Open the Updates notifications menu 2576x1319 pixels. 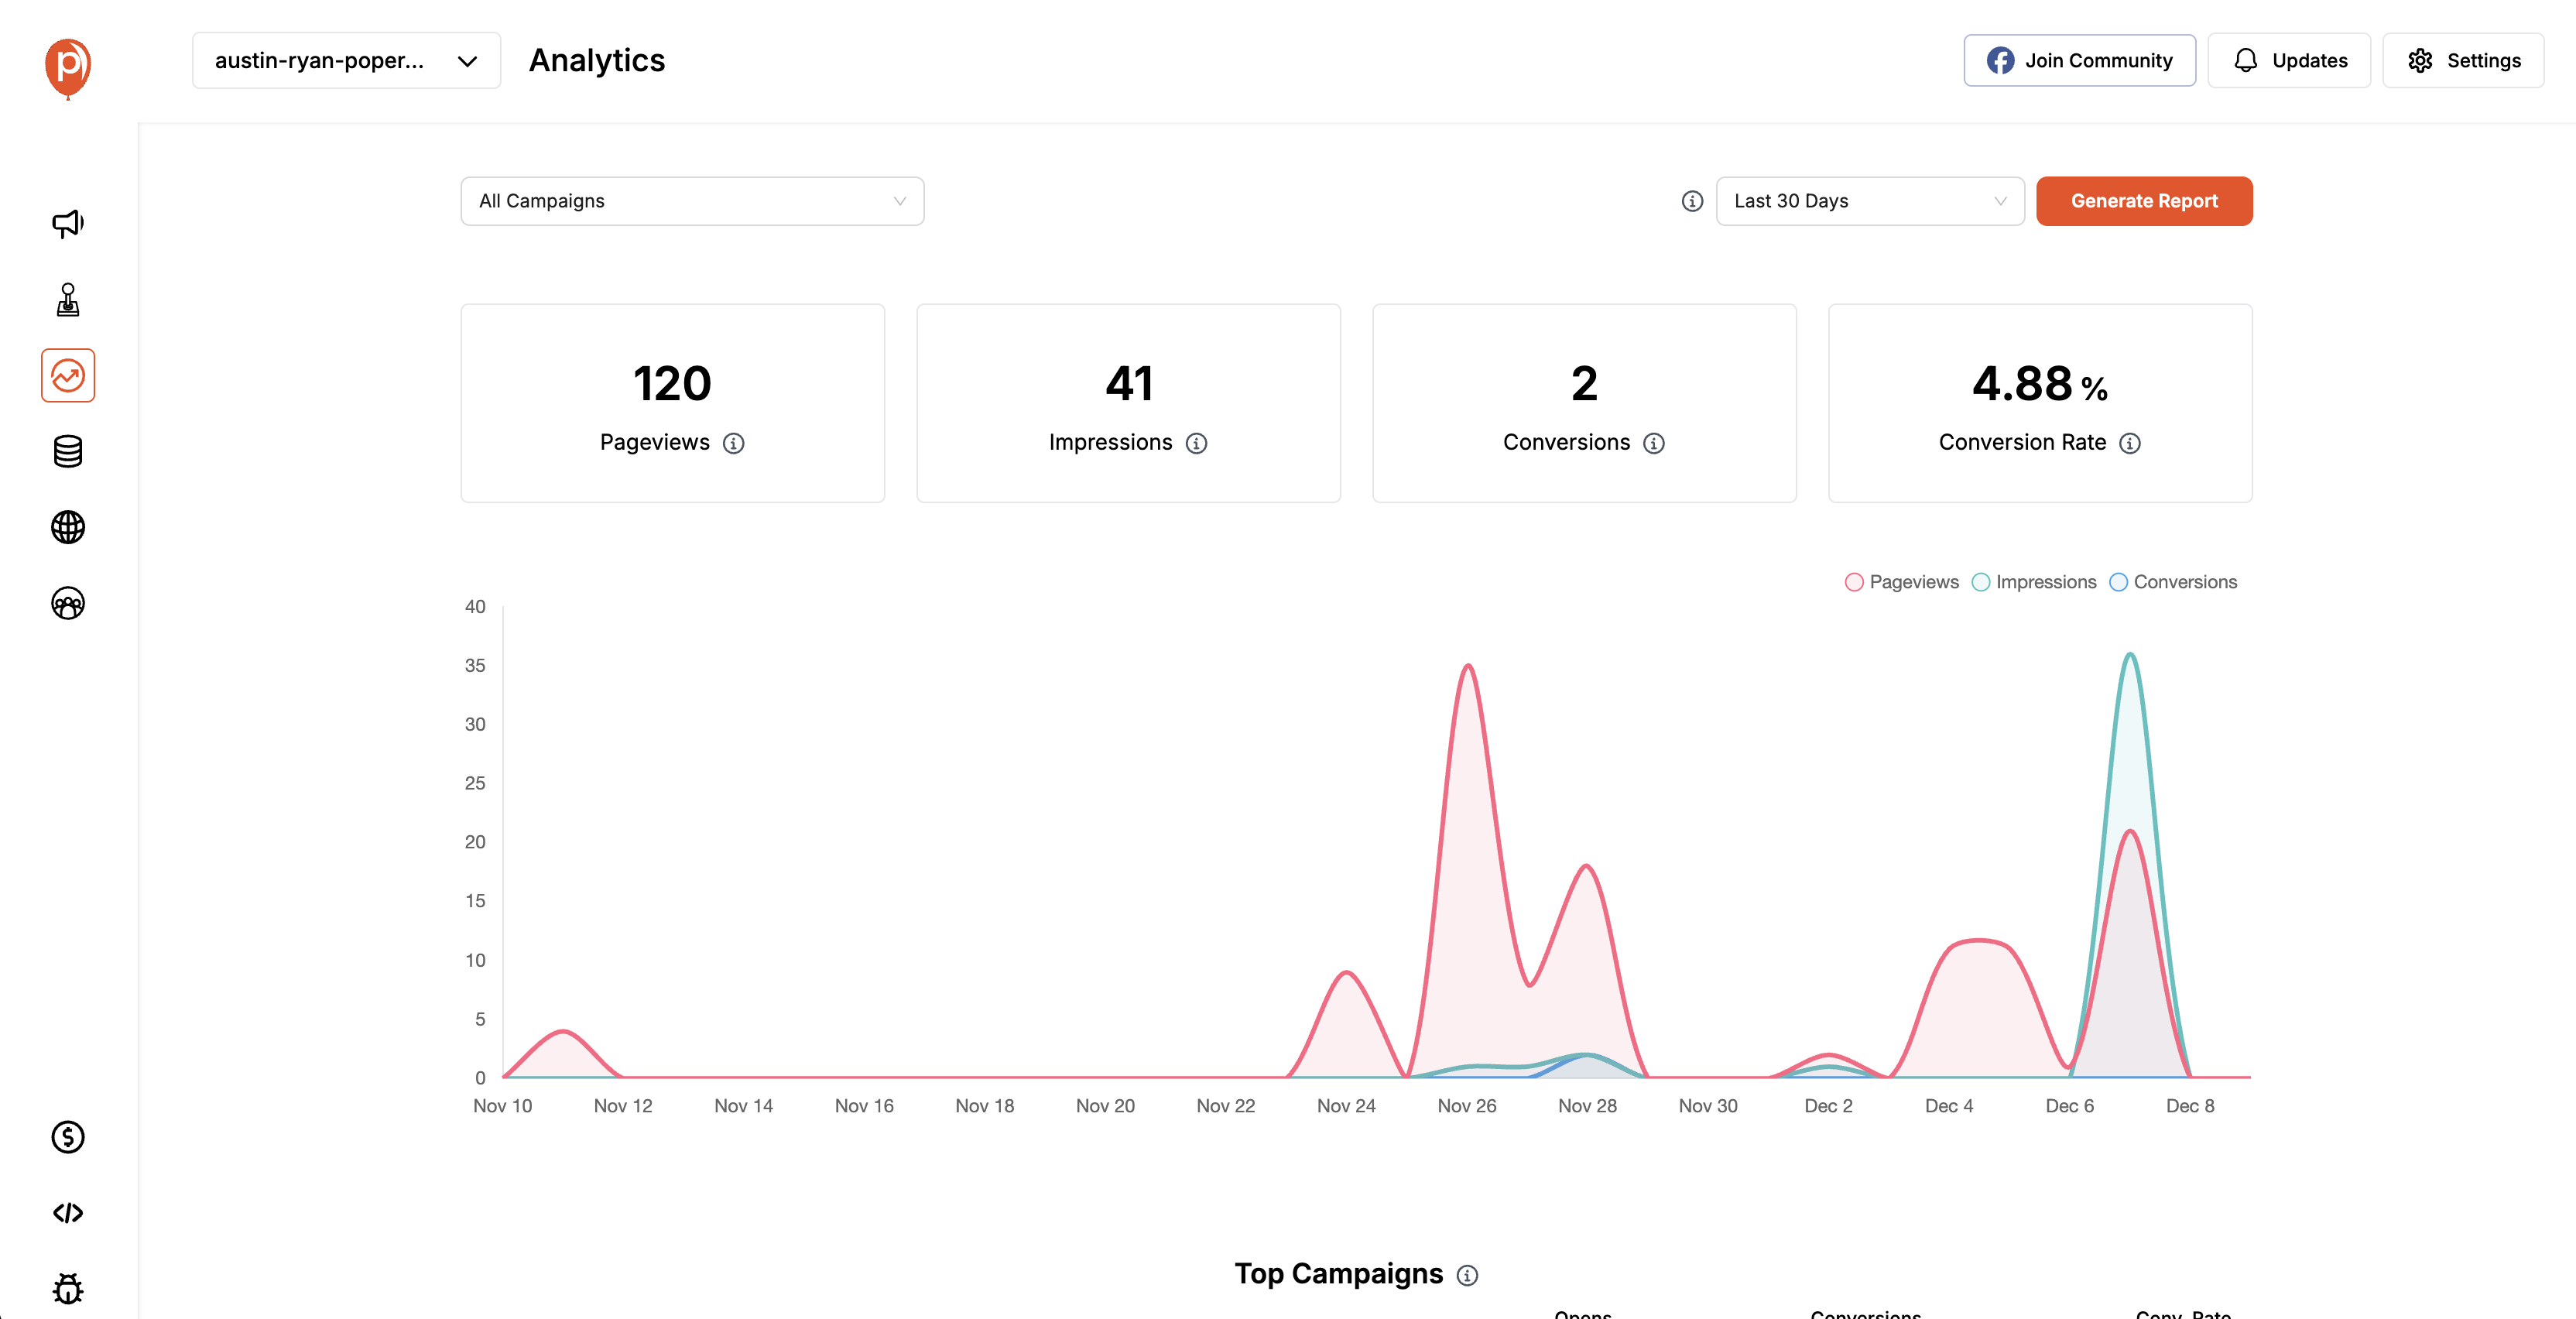(2289, 61)
